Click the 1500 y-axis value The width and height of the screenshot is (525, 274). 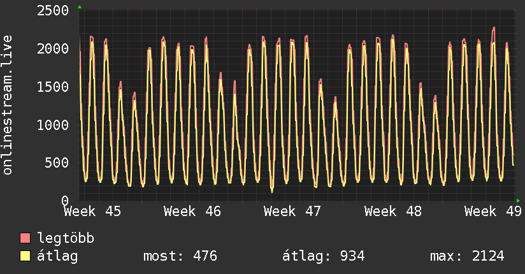point(53,87)
